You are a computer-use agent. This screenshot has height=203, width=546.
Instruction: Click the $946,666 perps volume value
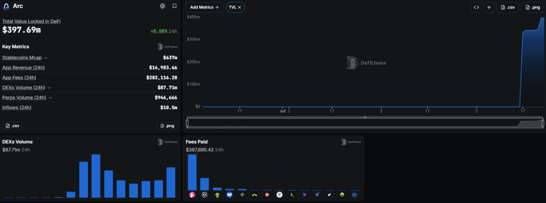pos(166,98)
